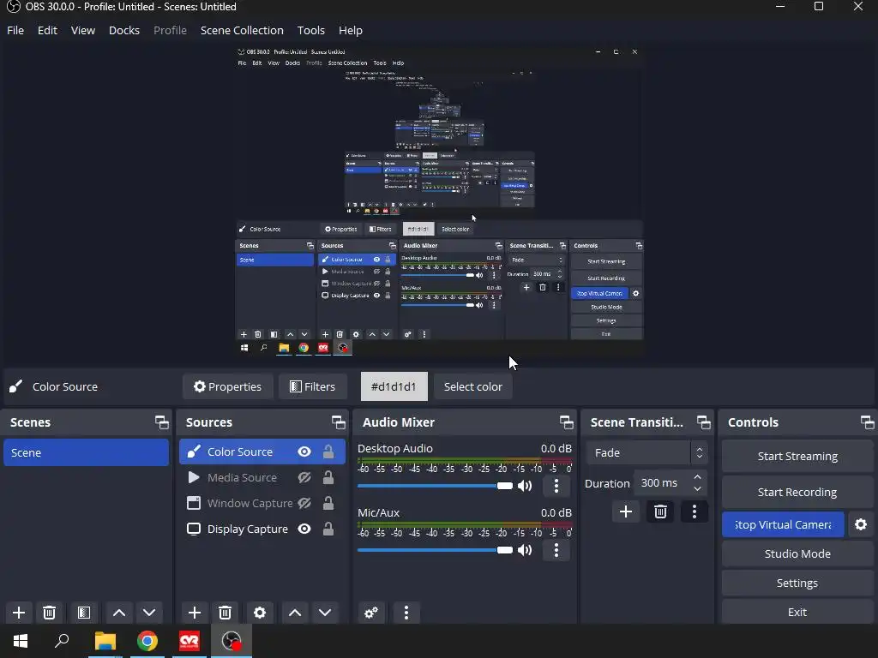Move source up in Sources panel

(x=295, y=613)
